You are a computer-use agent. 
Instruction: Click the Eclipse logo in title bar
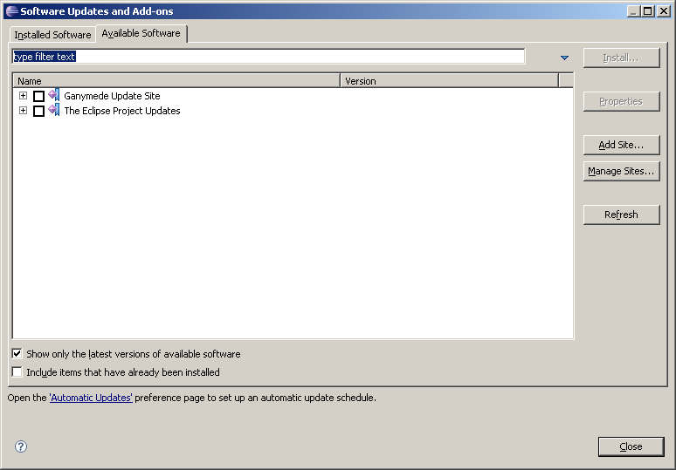[11, 11]
